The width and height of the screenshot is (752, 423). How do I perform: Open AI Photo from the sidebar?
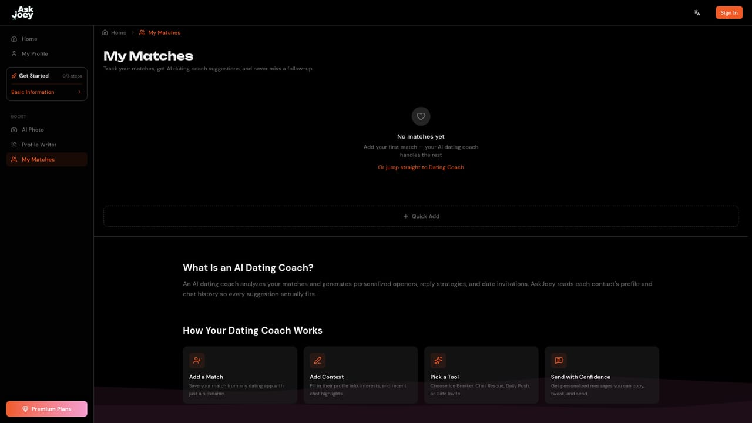click(x=47, y=130)
